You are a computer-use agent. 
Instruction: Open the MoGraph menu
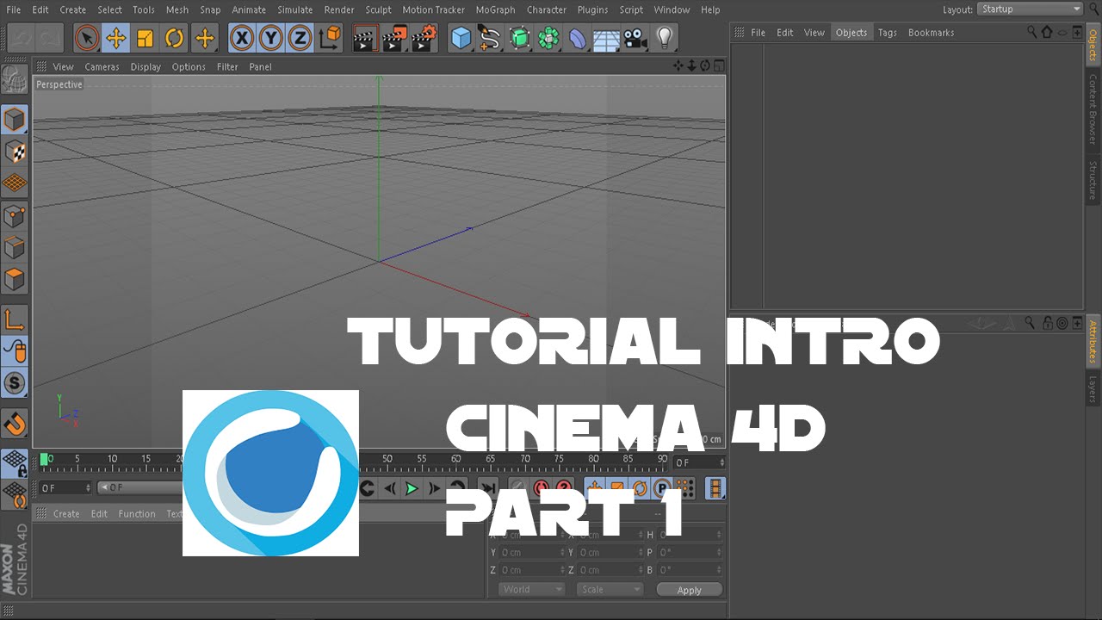click(x=495, y=9)
